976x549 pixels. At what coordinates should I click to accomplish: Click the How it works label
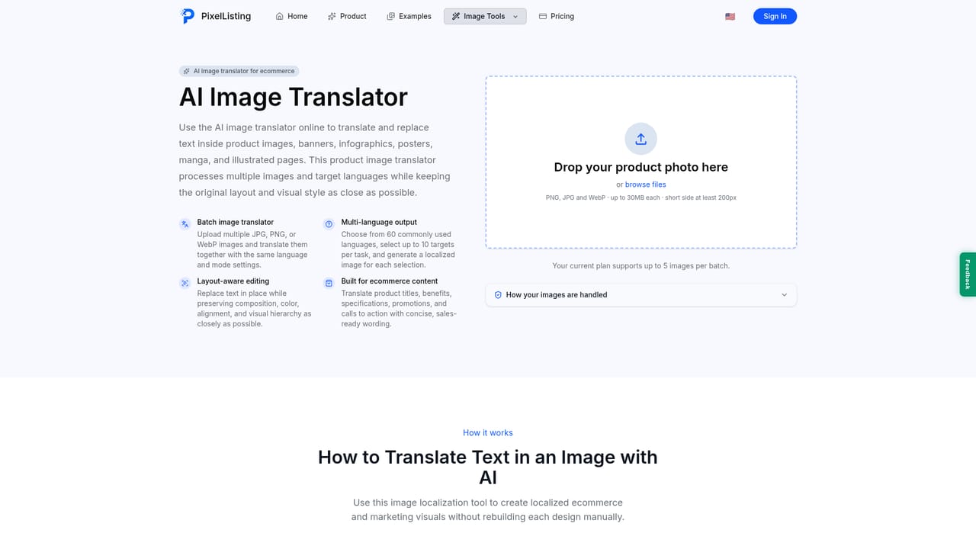[x=488, y=432]
